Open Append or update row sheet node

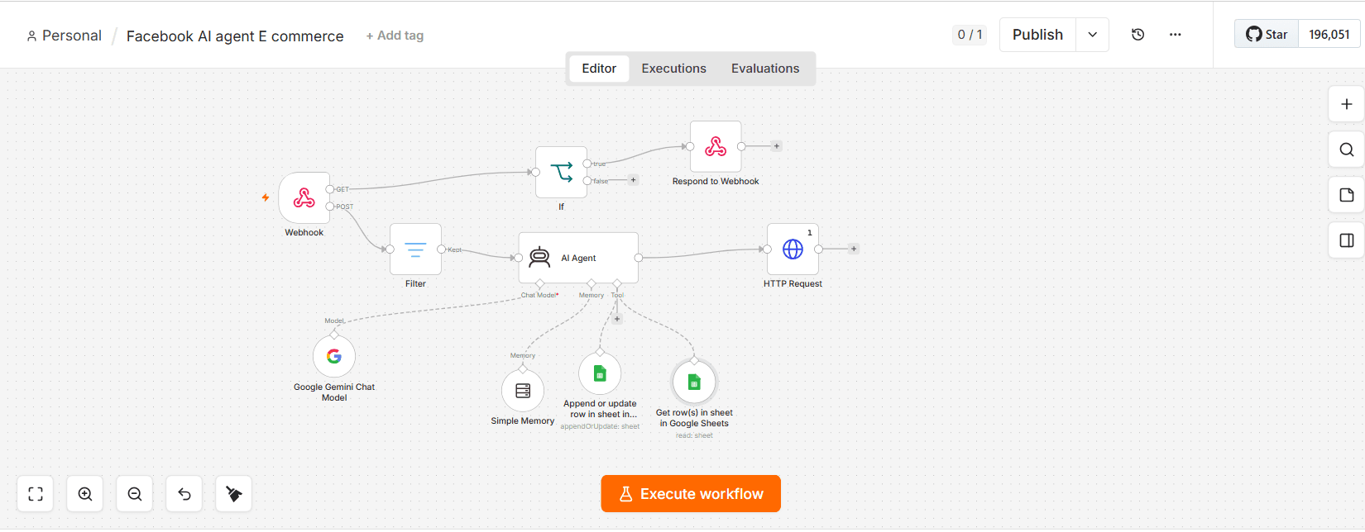pos(600,373)
